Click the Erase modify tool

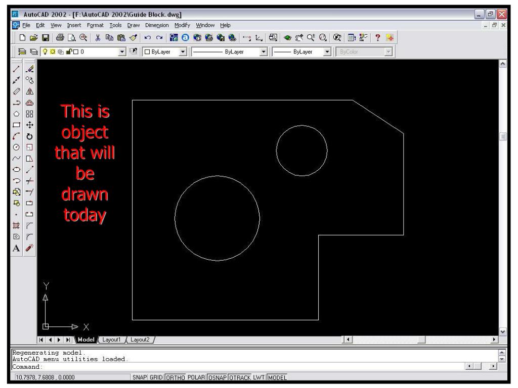(x=29, y=69)
